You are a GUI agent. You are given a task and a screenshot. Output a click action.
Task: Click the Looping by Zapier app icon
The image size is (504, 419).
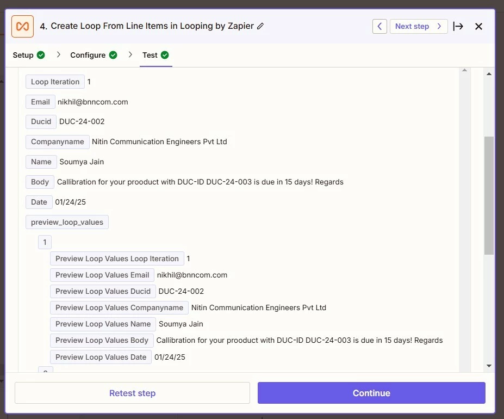[x=22, y=26]
